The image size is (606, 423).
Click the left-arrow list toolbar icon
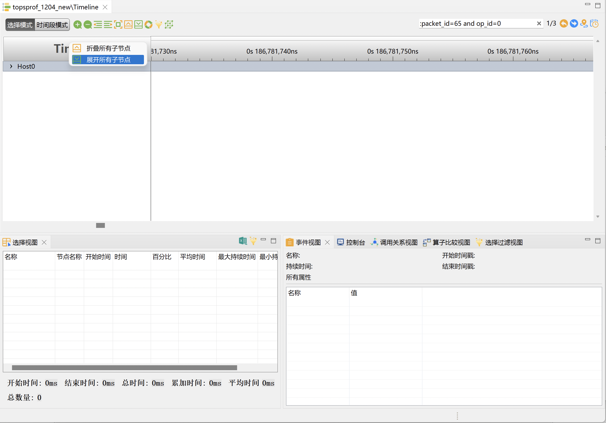click(x=98, y=24)
